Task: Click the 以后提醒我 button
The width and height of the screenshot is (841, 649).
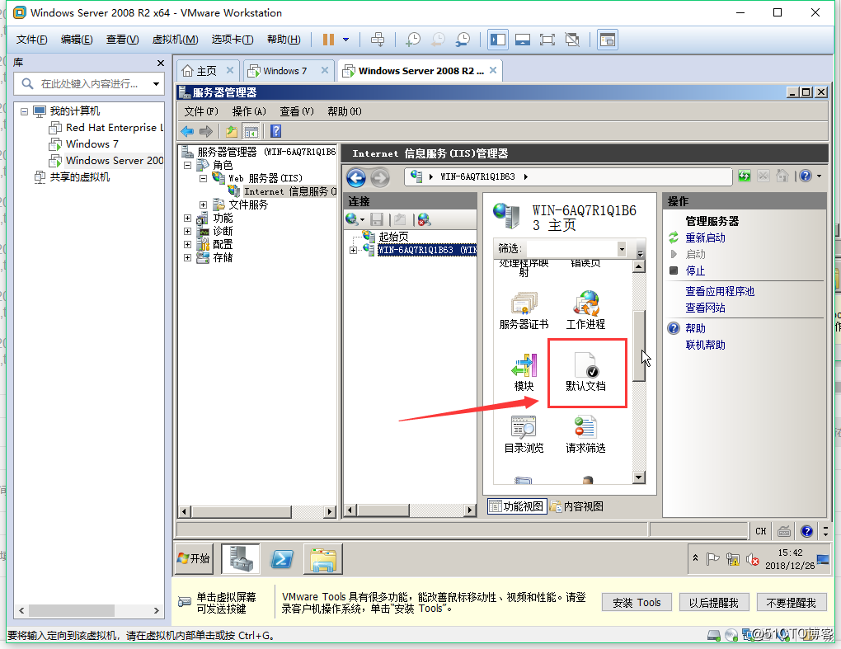Action: pyautogui.click(x=714, y=603)
